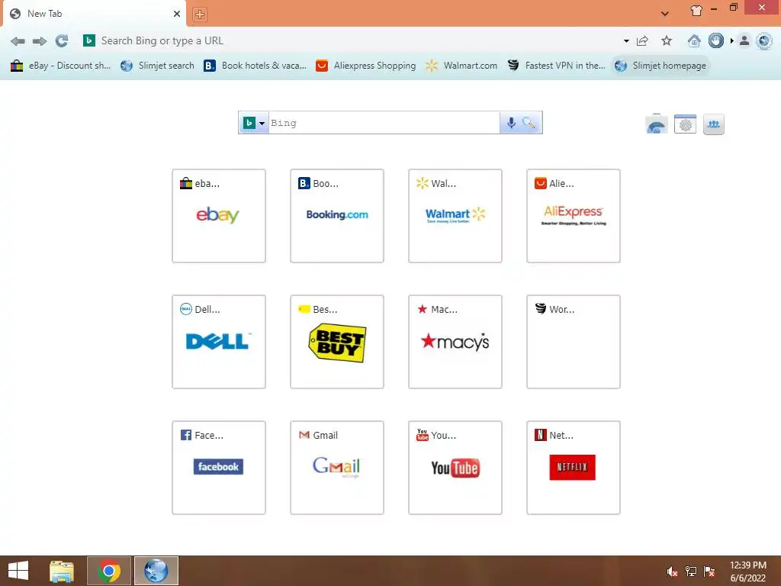
Task: Close the New Tab tab
Action: (x=176, y=14)
